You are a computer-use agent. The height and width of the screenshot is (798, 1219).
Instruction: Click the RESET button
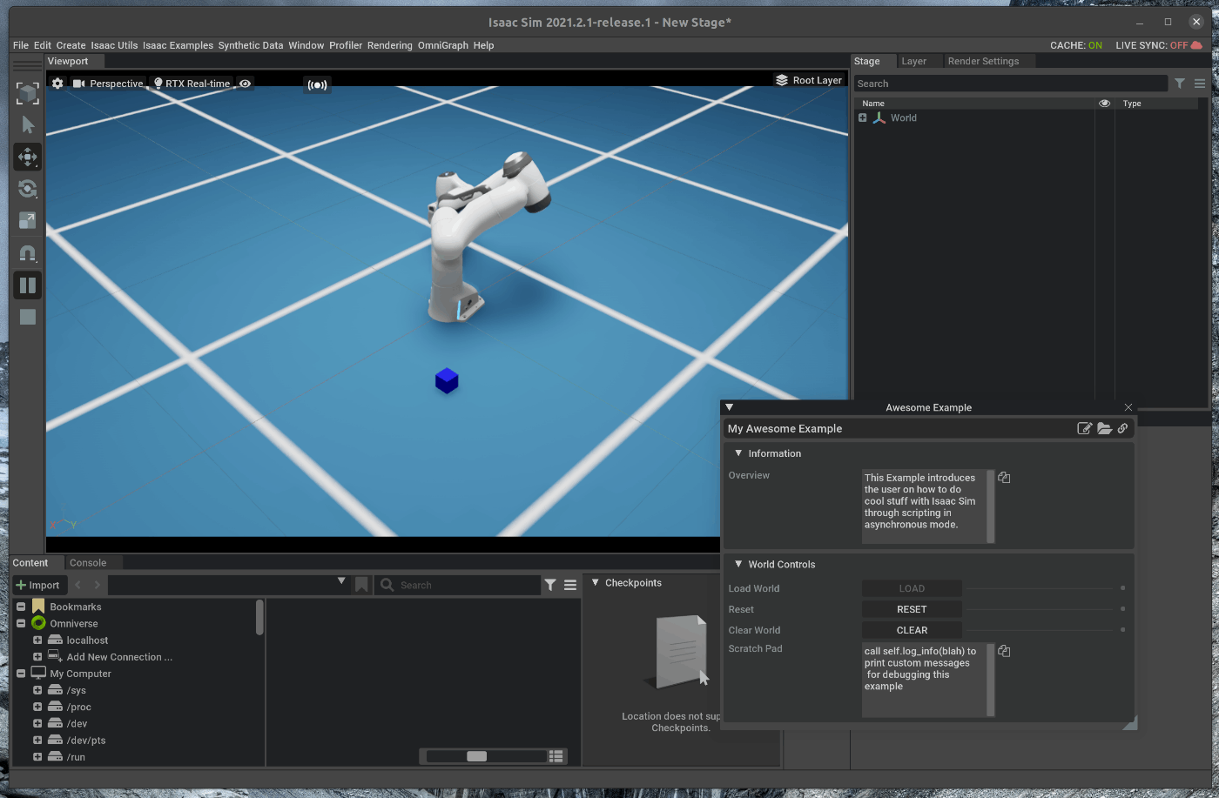point(912,609)
